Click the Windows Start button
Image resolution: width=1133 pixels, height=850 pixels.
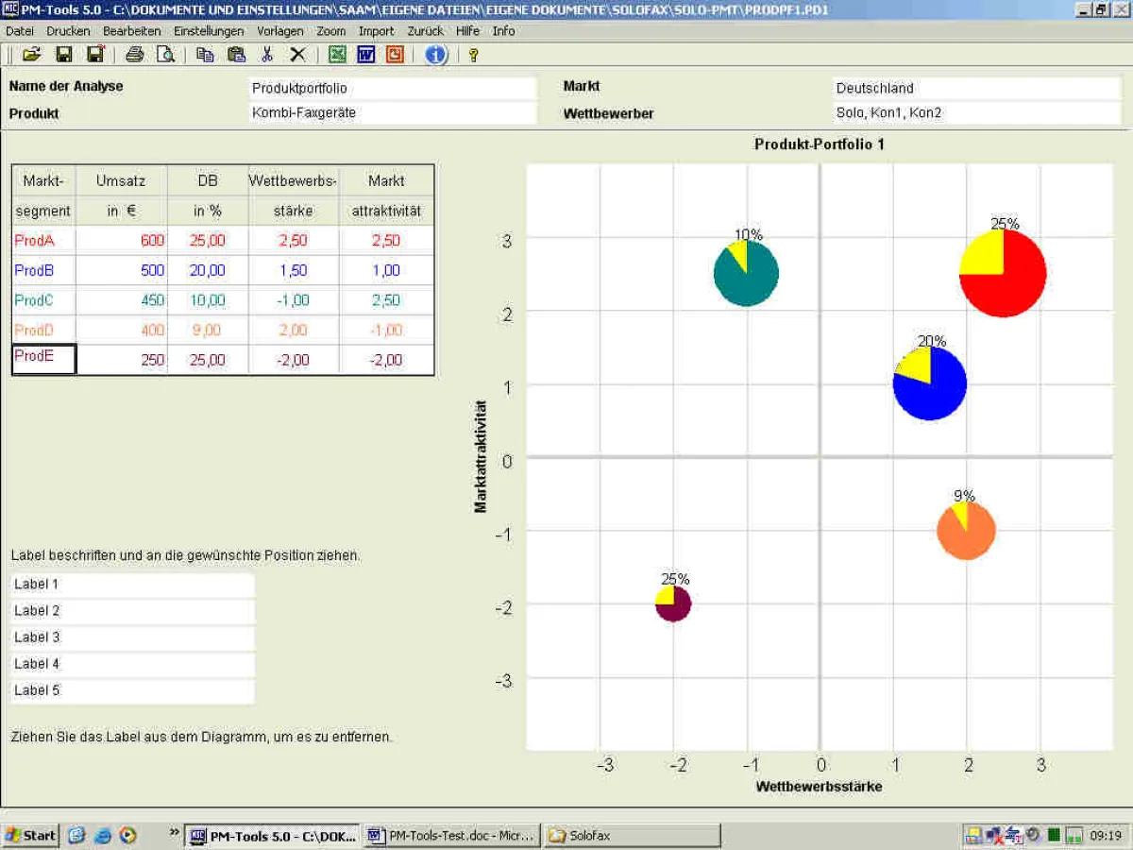click(x=30, y=835)
